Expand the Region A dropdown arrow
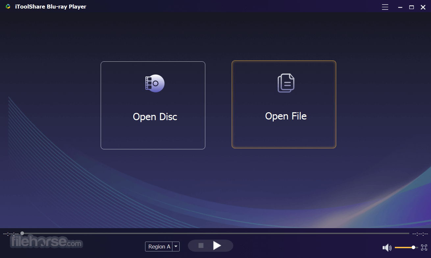This screenshot has height=258, width=431. (176, 247)
